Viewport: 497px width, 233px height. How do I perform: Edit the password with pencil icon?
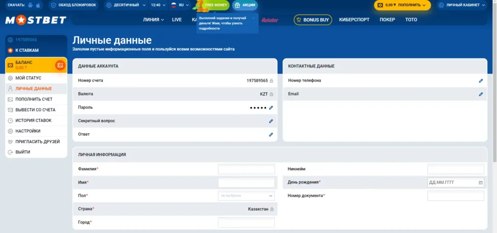[x=271, y=108]
